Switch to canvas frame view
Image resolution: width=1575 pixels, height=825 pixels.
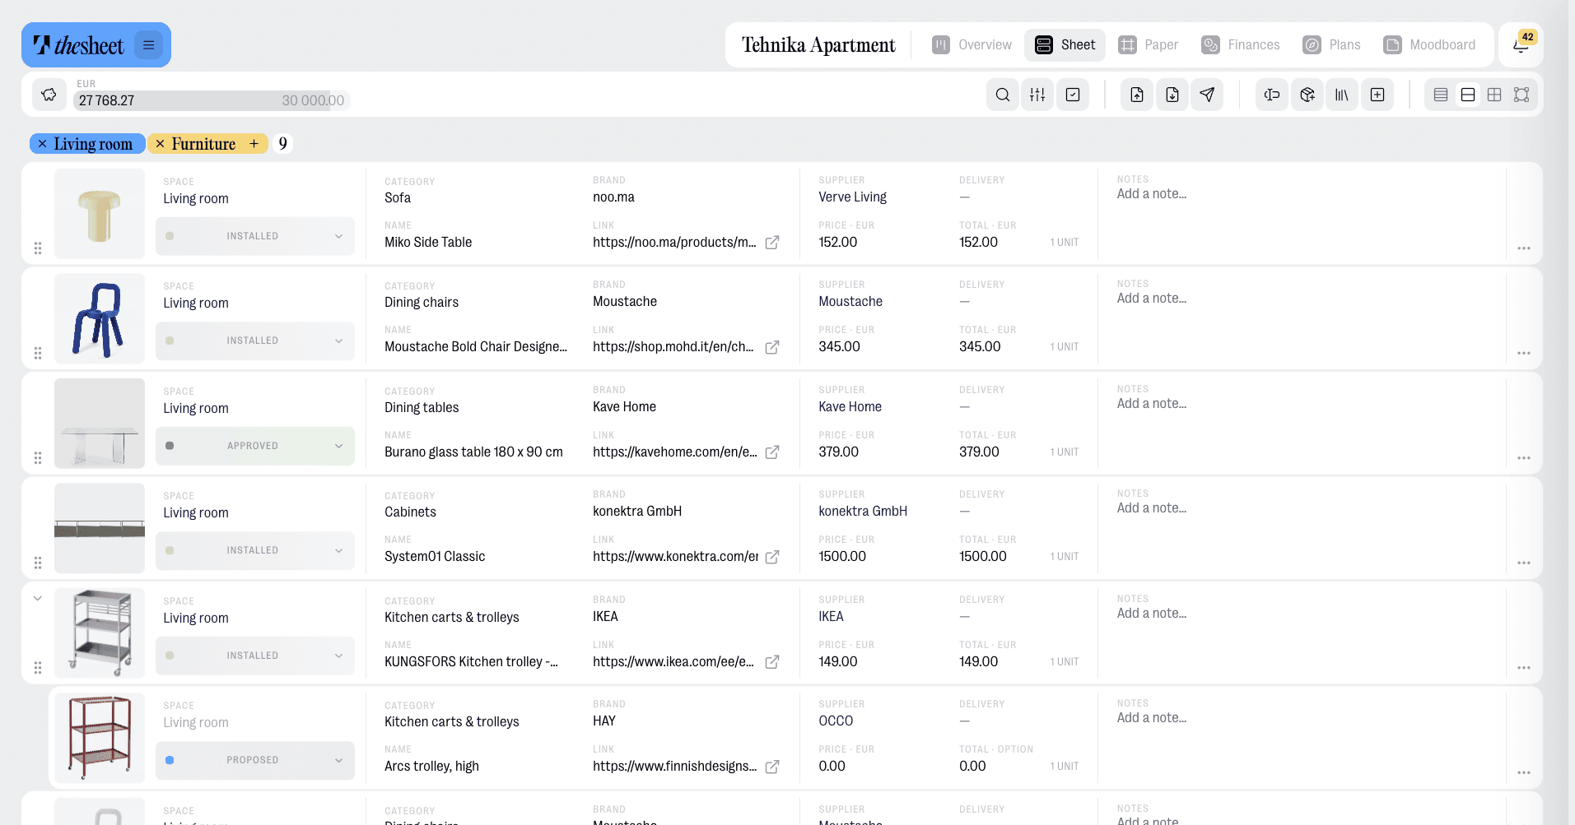click(x=1521, y=95)
